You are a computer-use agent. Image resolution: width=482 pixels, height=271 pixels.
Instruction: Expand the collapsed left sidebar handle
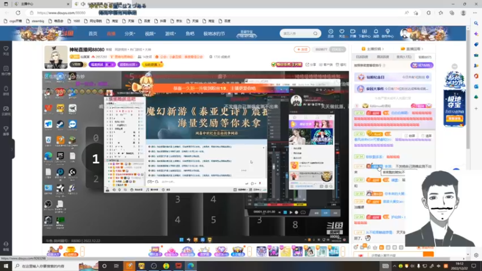point(13,149)
